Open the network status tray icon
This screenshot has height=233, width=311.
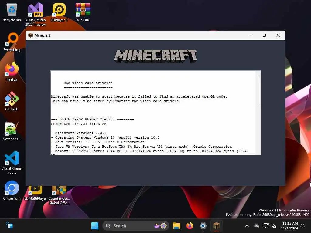(x=266, y=226)
